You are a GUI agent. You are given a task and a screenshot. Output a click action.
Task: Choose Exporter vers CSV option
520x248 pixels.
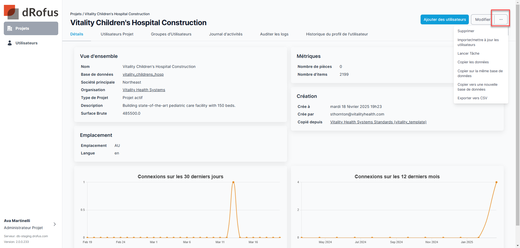(472, 98)
